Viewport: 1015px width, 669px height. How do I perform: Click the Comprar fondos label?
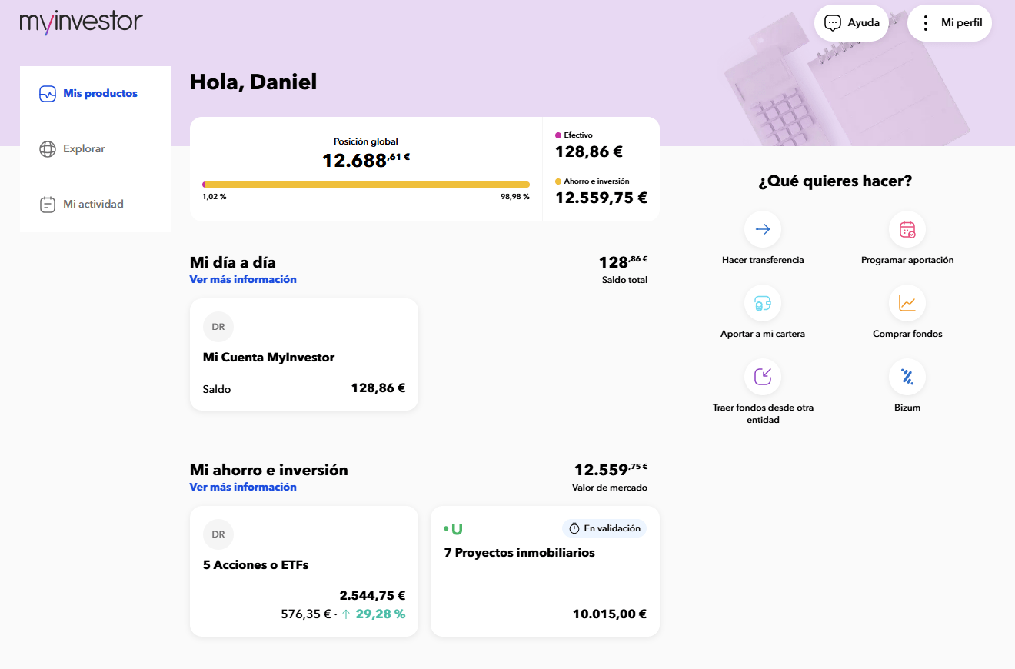coord(907,334)
